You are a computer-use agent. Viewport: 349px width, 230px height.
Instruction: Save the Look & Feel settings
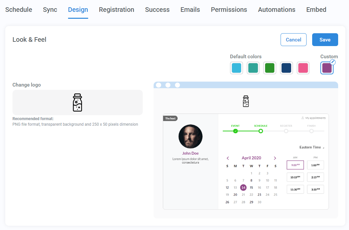click(325, 39)
